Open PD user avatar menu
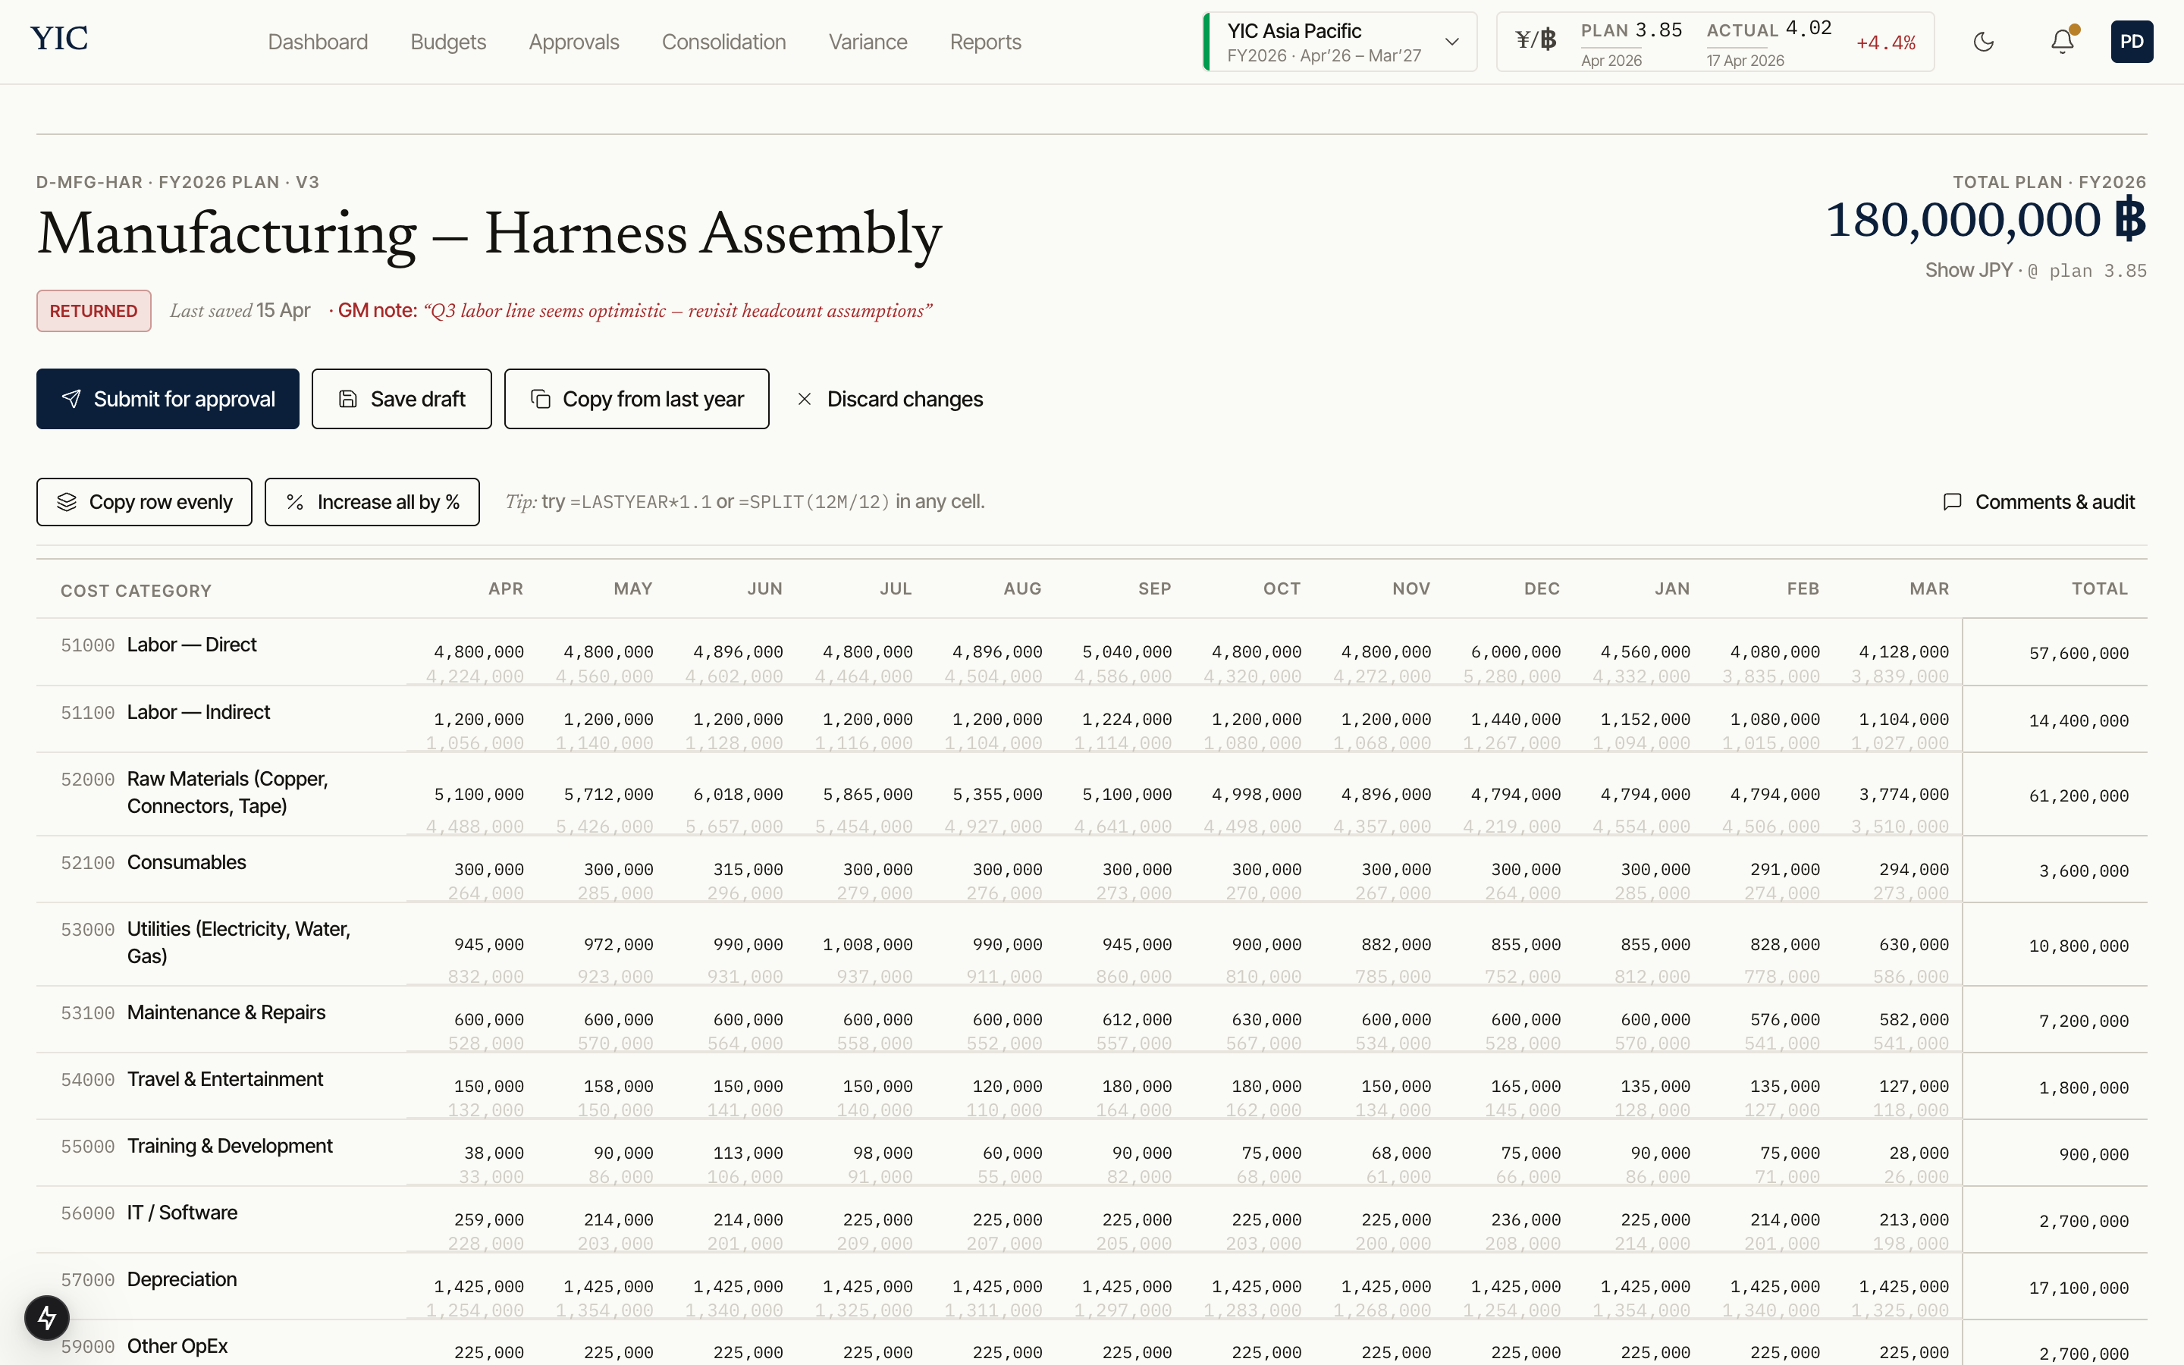 2131,42
